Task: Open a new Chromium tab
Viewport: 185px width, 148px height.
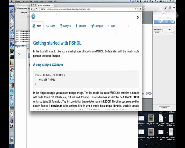Action: pyautogui.click(x=56, y=6)
